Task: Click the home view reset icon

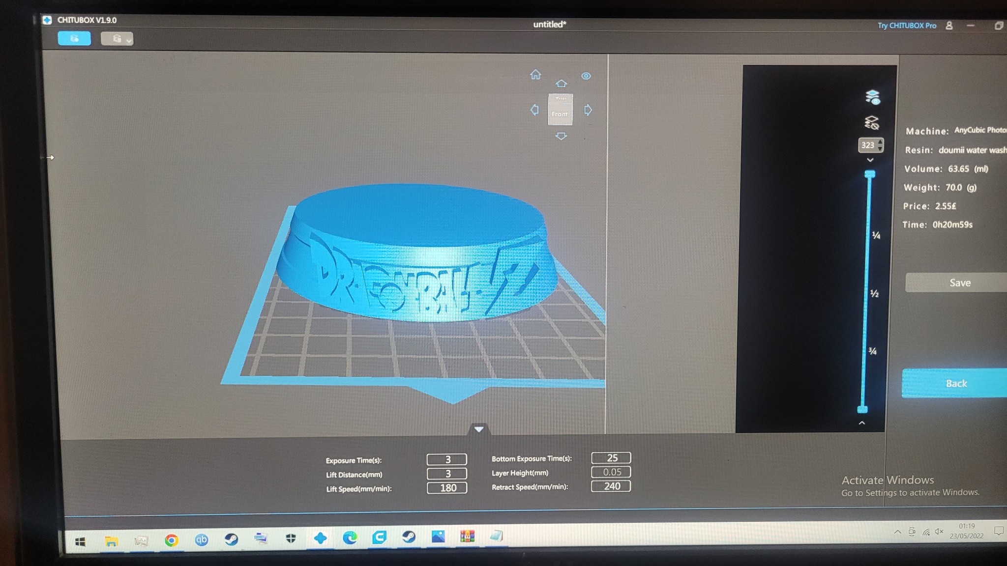Action: 535,75
